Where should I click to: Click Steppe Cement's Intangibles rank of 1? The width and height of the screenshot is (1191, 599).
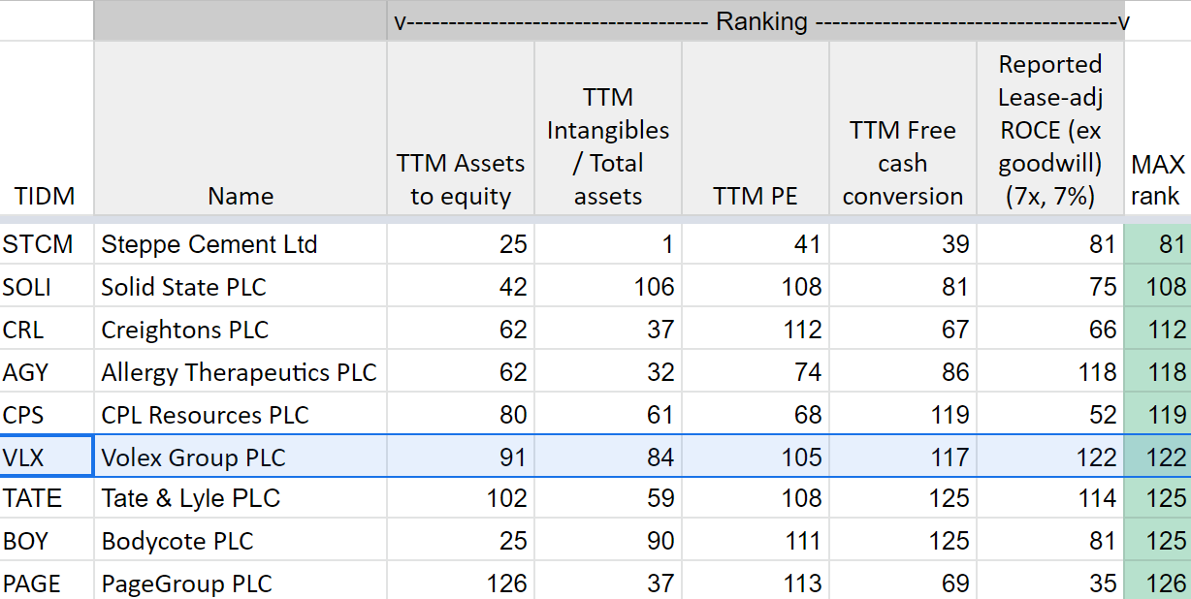pyautogui.click(x=608, y=244)
